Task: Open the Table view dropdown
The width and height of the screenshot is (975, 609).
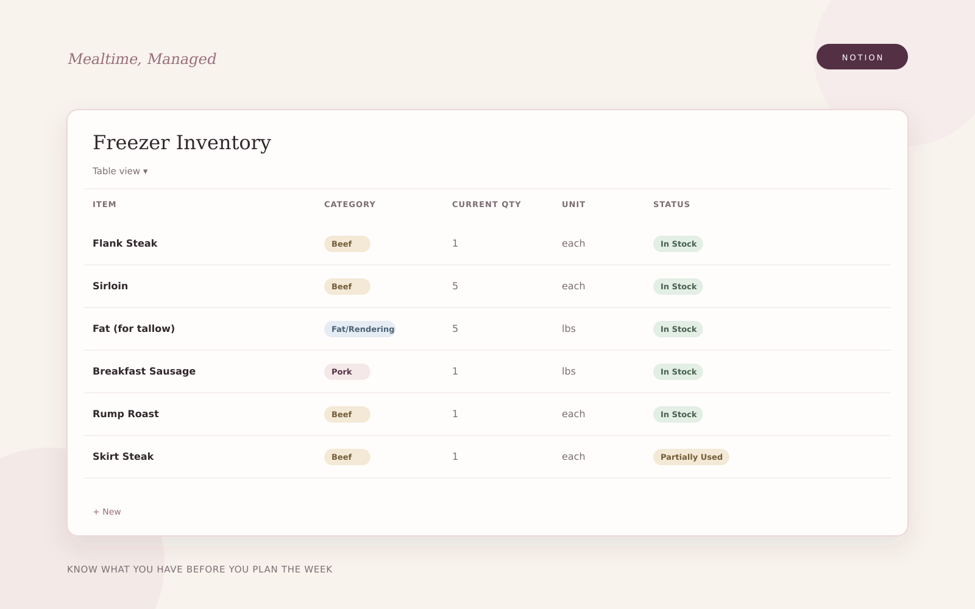Action: pos(120,171)
